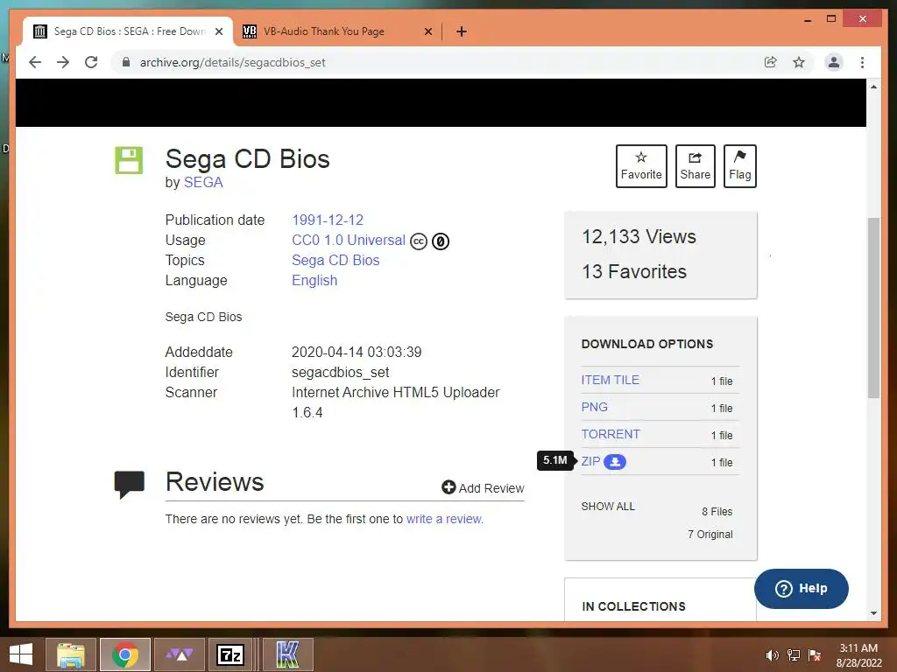The image size is (897, 672).
Task: Click the public domain zero icon
Action: [x=441, y=241]
